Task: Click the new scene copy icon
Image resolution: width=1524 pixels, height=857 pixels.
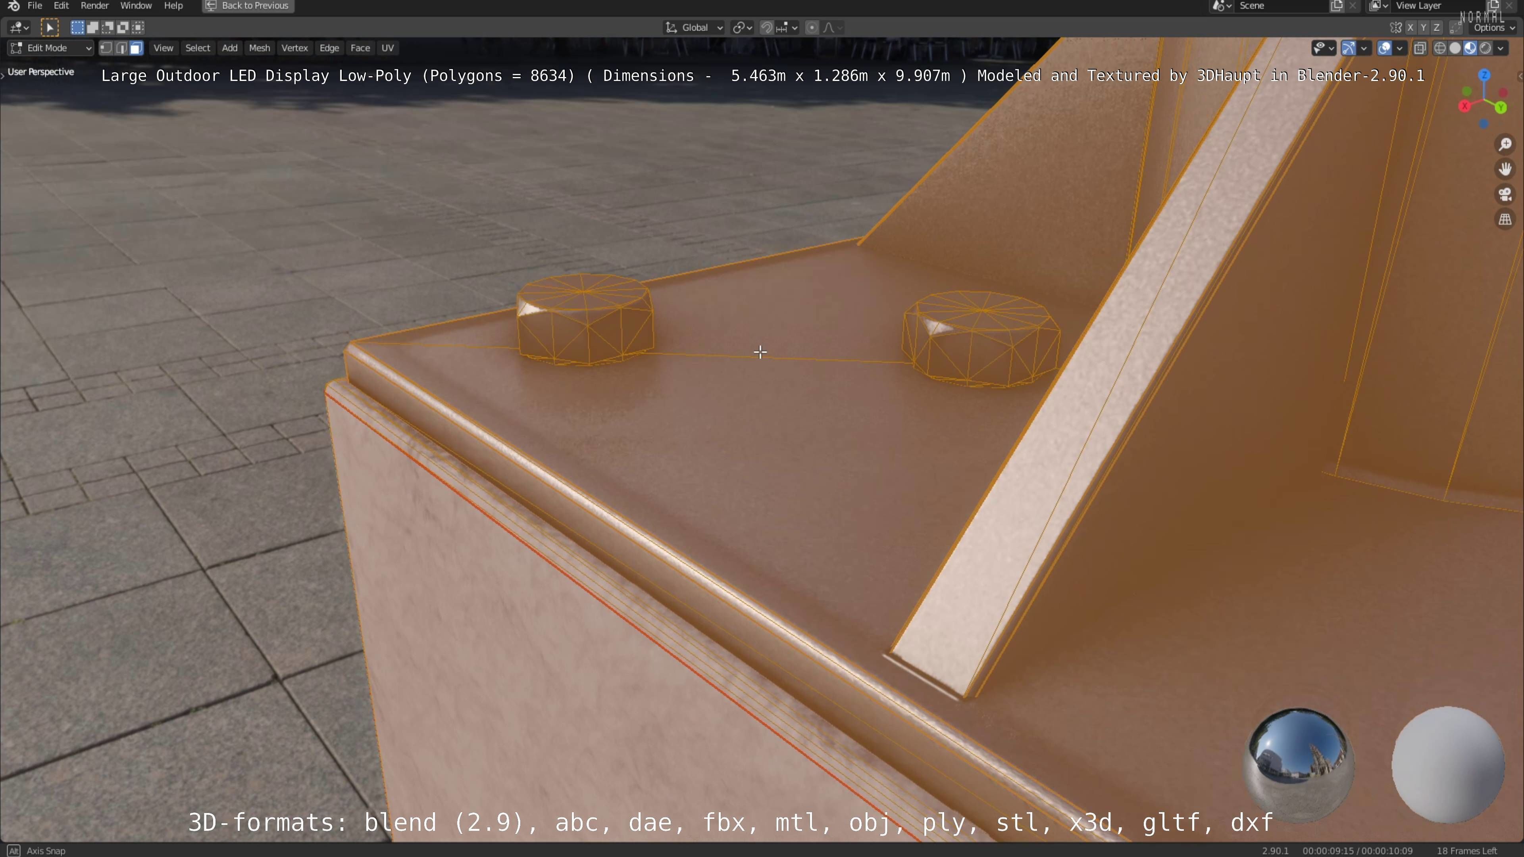Action: [1336, 6]
